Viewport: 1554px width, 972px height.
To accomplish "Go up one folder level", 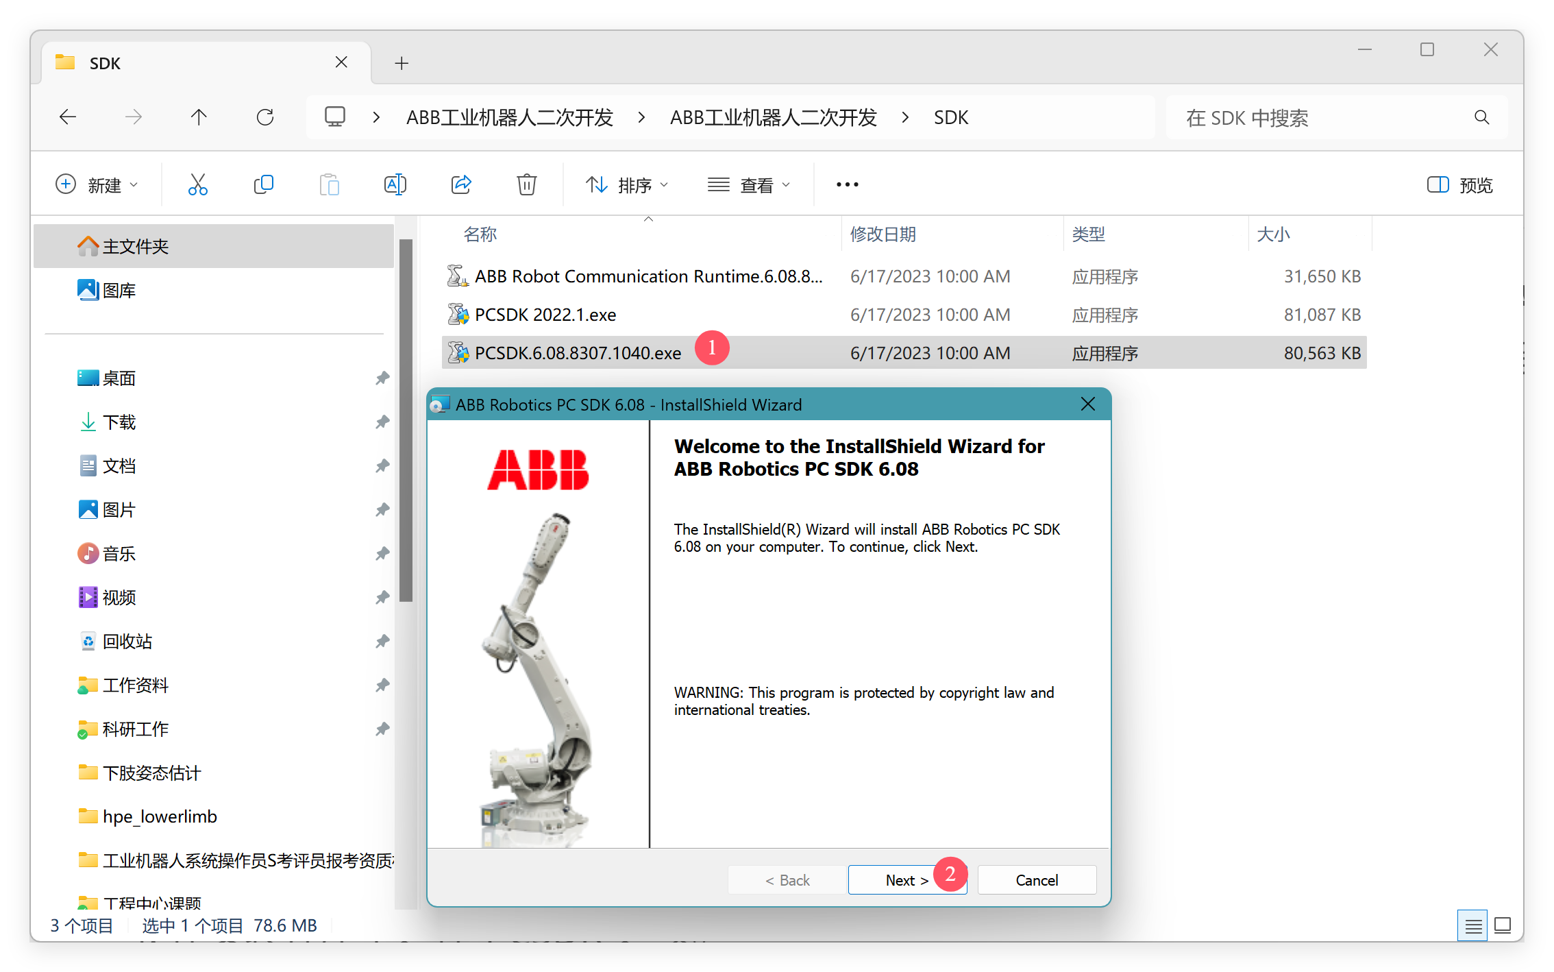I will coord(199,117).
